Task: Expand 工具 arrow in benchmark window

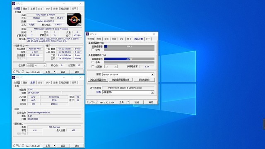Action: tap(128, 102)
